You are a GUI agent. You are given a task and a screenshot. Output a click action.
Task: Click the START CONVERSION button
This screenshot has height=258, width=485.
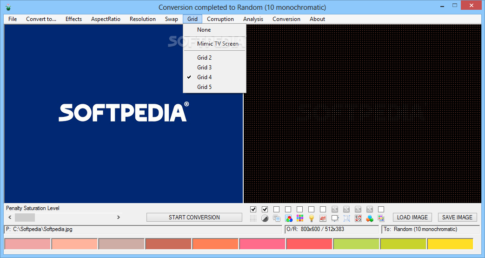point(194,217)
